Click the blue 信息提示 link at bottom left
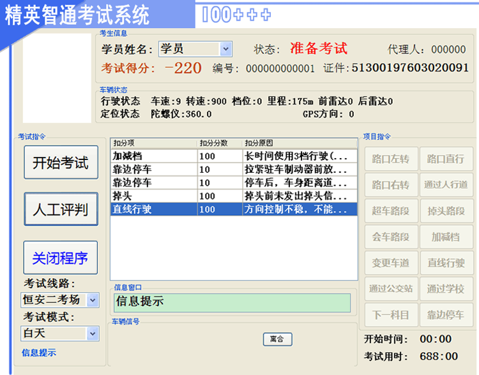The height and width of the screenshot is (375, 479). pos(39,353)
